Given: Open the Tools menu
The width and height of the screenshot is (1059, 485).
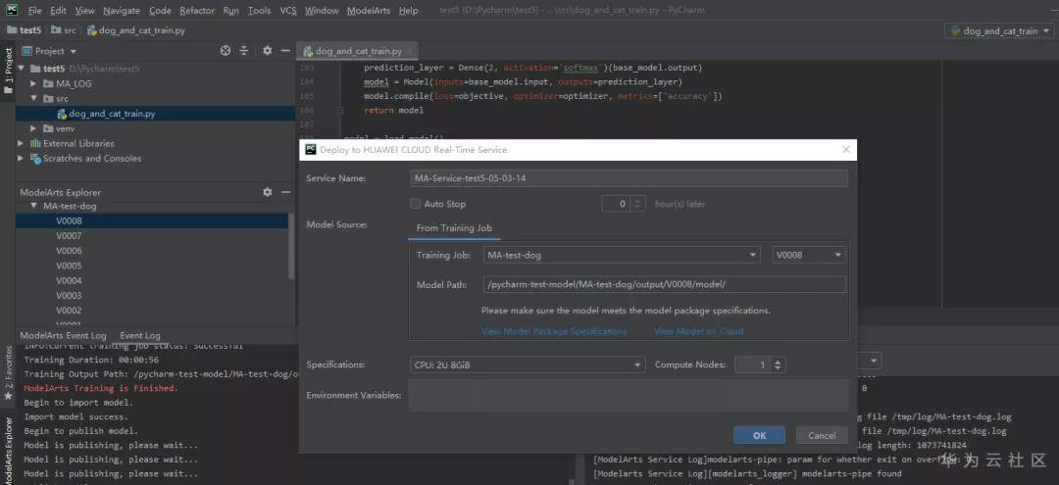Looking at the screenshot, I should point(259,11).
